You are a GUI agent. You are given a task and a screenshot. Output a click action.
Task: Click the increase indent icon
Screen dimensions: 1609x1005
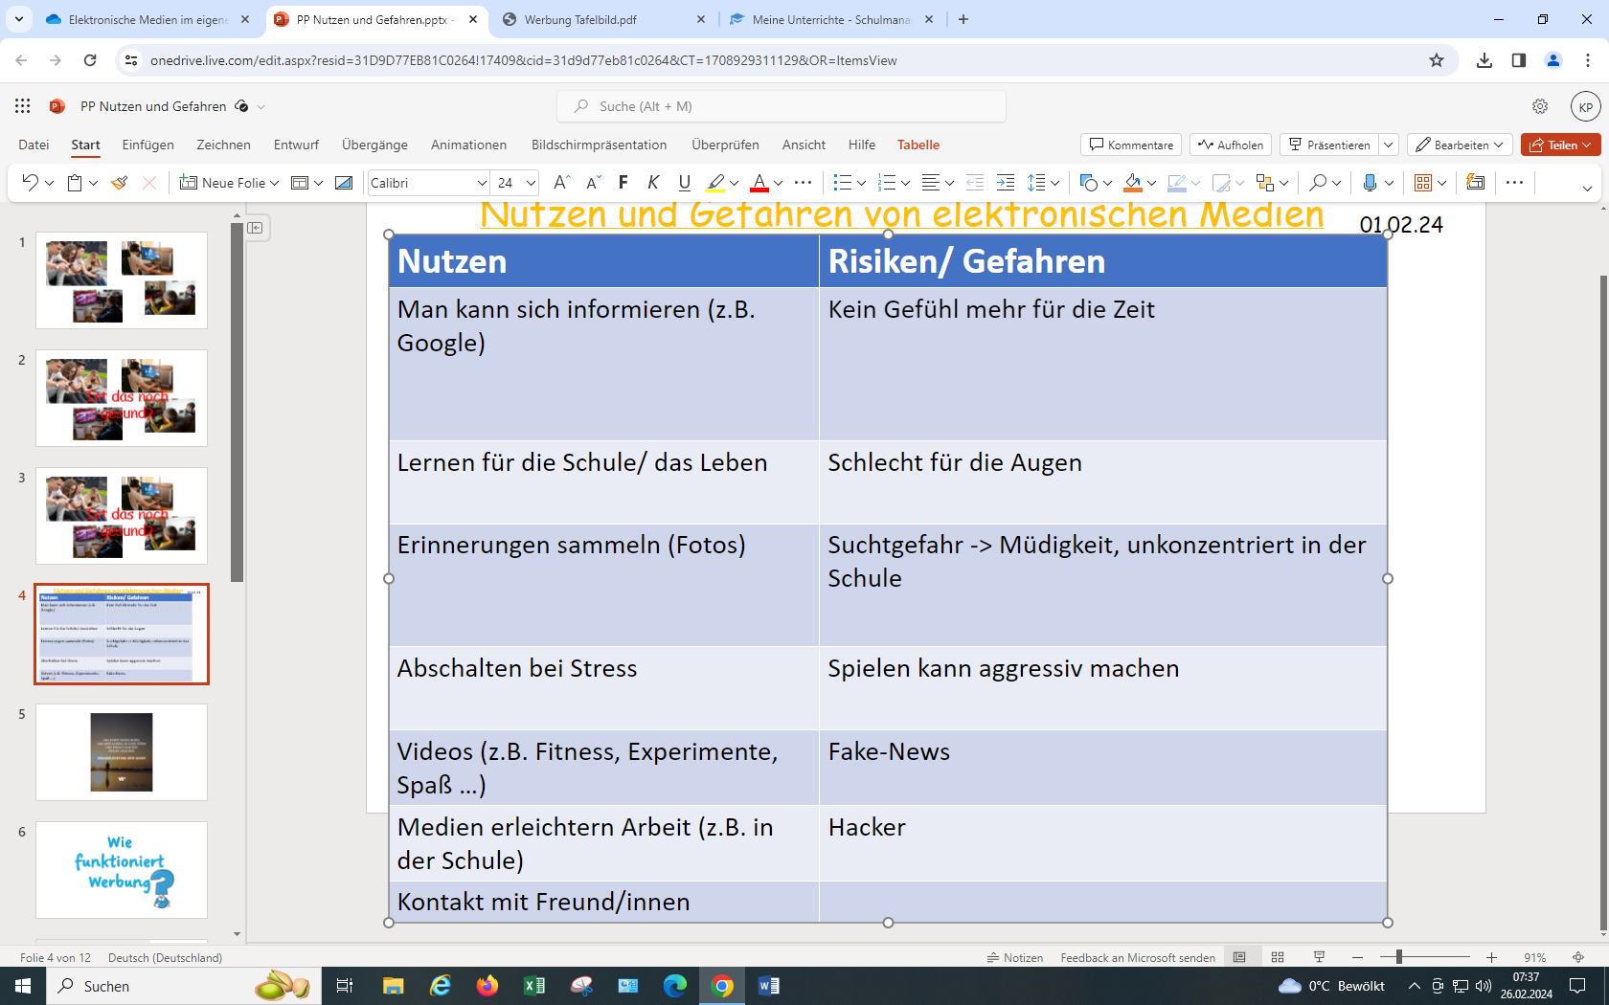(1006, 183)
